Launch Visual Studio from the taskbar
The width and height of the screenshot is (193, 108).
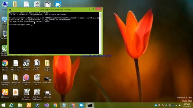46,105
